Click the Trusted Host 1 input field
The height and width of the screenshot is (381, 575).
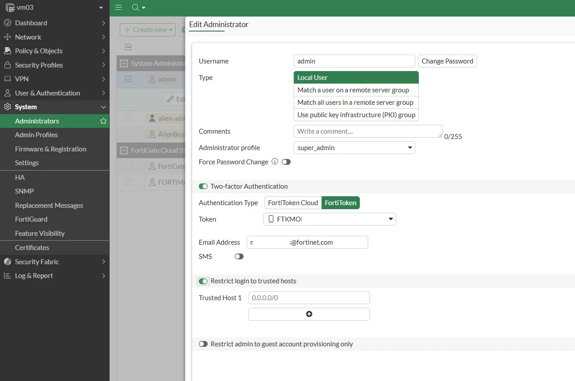[x=309, y=298]
